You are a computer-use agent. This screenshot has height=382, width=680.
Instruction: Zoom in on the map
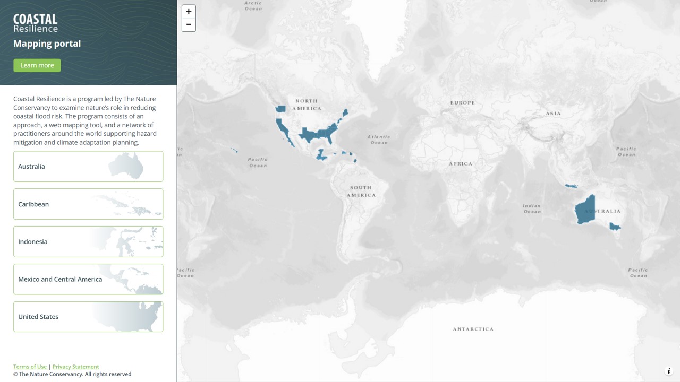tap(189, 12)
